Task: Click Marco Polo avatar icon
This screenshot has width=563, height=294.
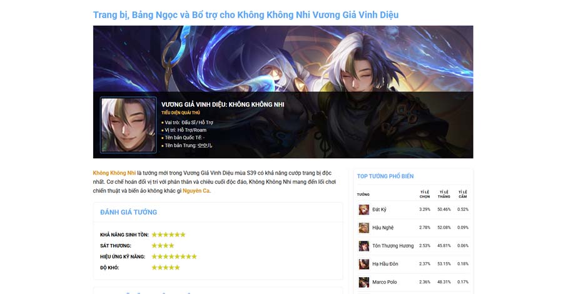Action: [363, 282]
